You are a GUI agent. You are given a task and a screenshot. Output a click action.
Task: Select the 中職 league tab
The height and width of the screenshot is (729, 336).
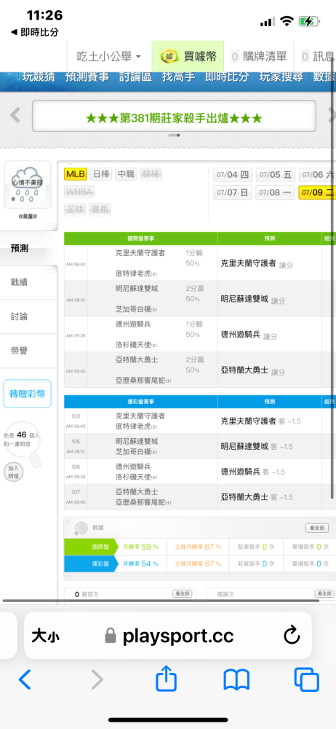pyautogui.click(x=126, y=174)
